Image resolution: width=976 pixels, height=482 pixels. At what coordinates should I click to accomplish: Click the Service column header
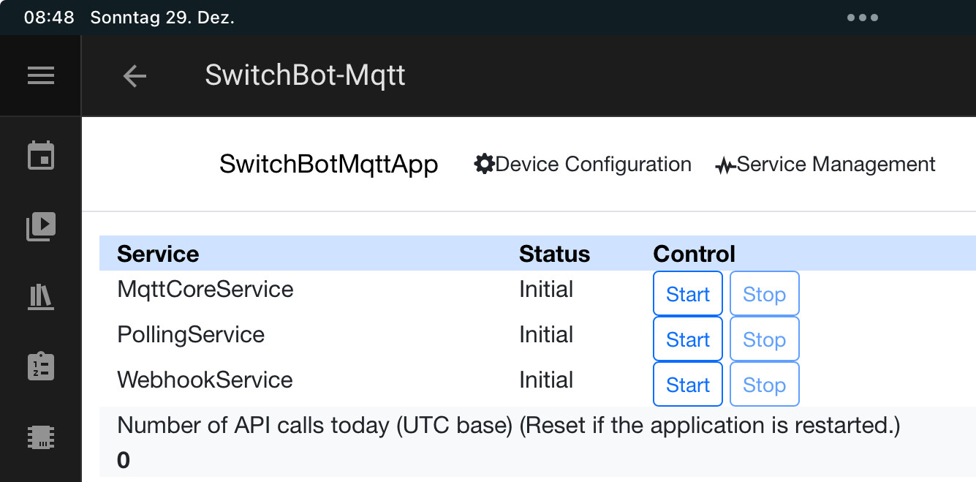tap(158, 254)
